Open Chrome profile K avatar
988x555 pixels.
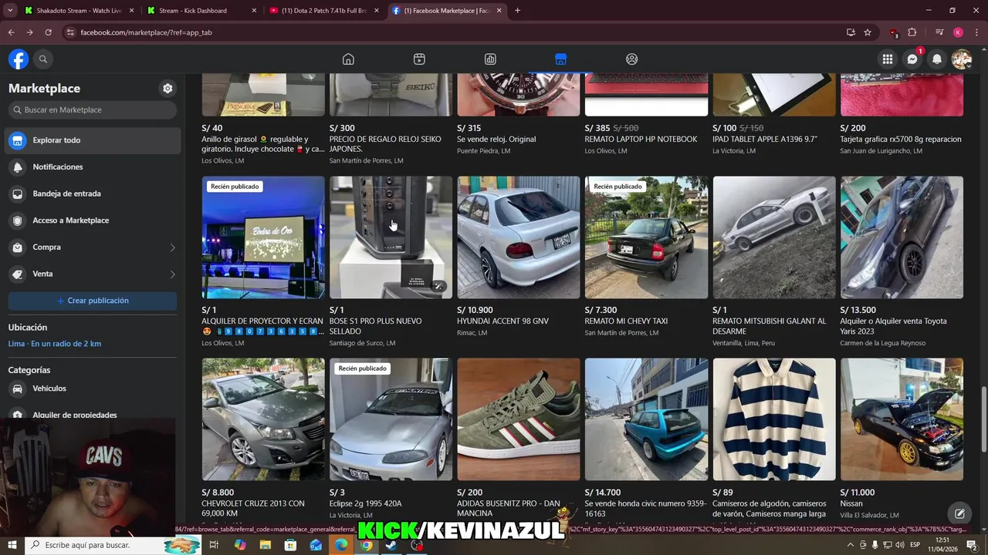[x=958, y=32]
